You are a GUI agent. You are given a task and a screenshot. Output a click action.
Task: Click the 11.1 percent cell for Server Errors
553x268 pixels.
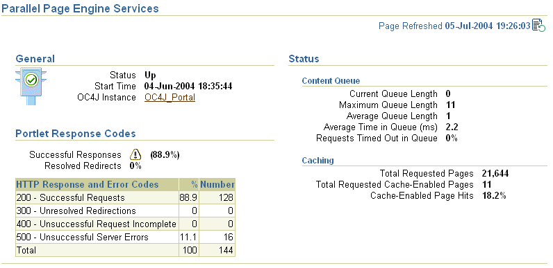(x=188, y=237)
